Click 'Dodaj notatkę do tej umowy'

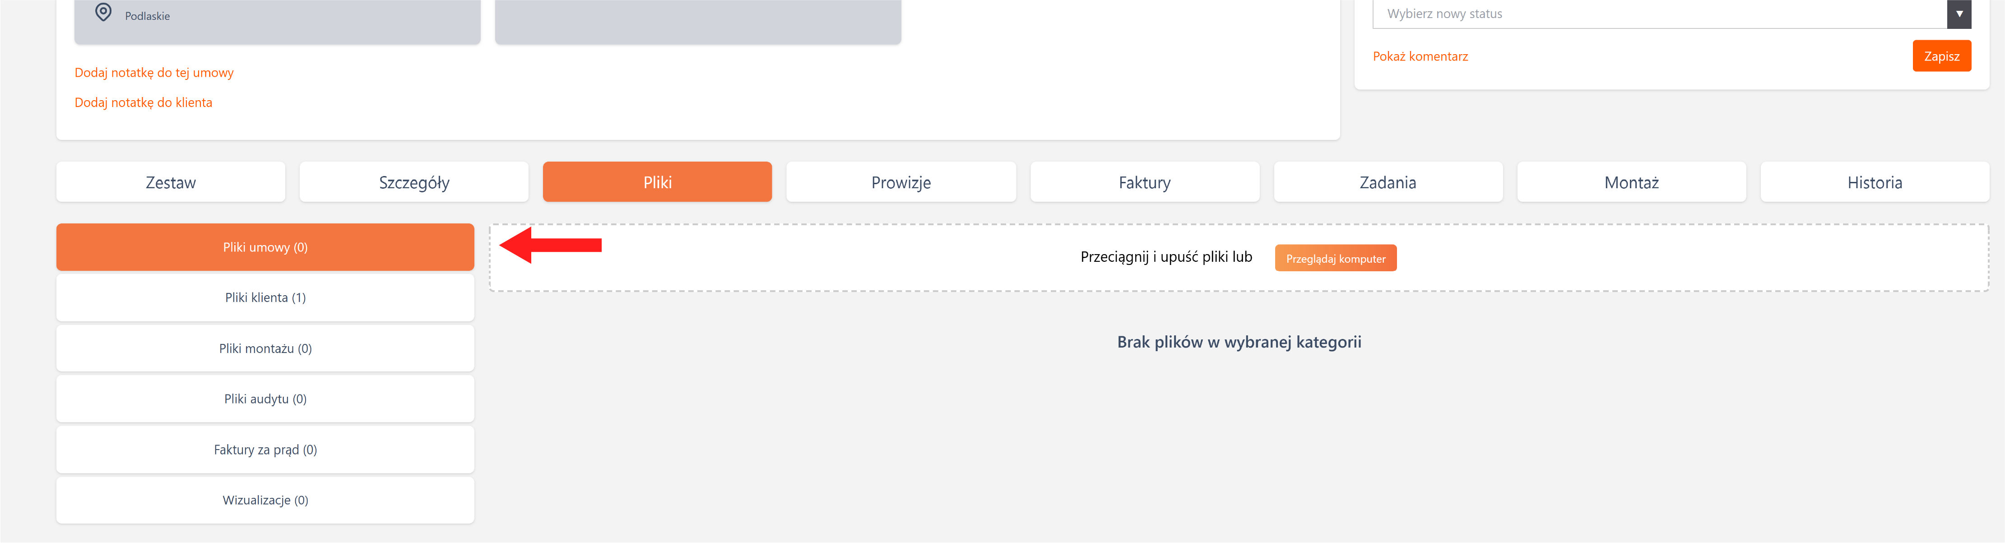(x=154, y=72)
